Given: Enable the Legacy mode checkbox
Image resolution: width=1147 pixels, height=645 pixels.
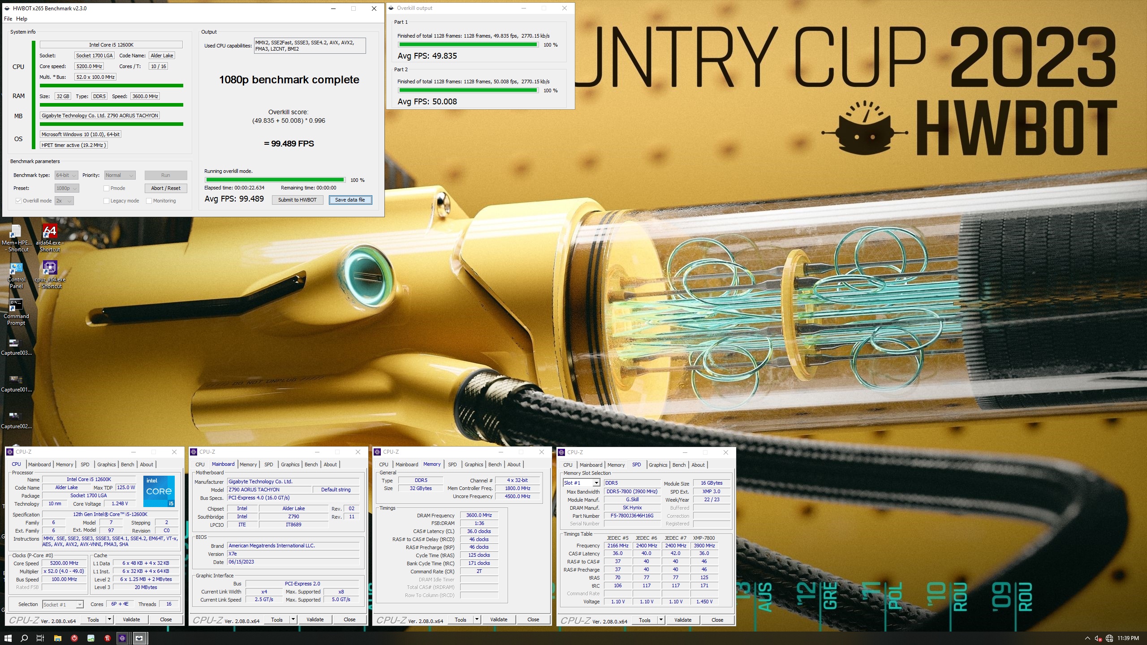Looking at the screenshot, I should click(106, 201).
